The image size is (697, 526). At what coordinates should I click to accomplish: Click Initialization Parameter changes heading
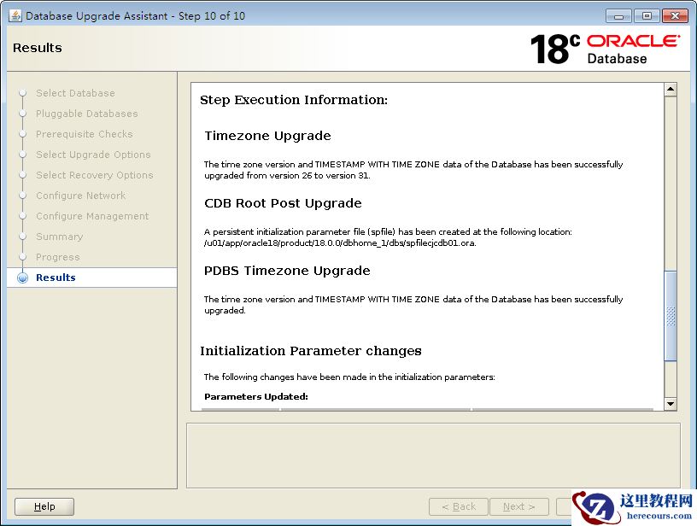click(x=311, y=351)
